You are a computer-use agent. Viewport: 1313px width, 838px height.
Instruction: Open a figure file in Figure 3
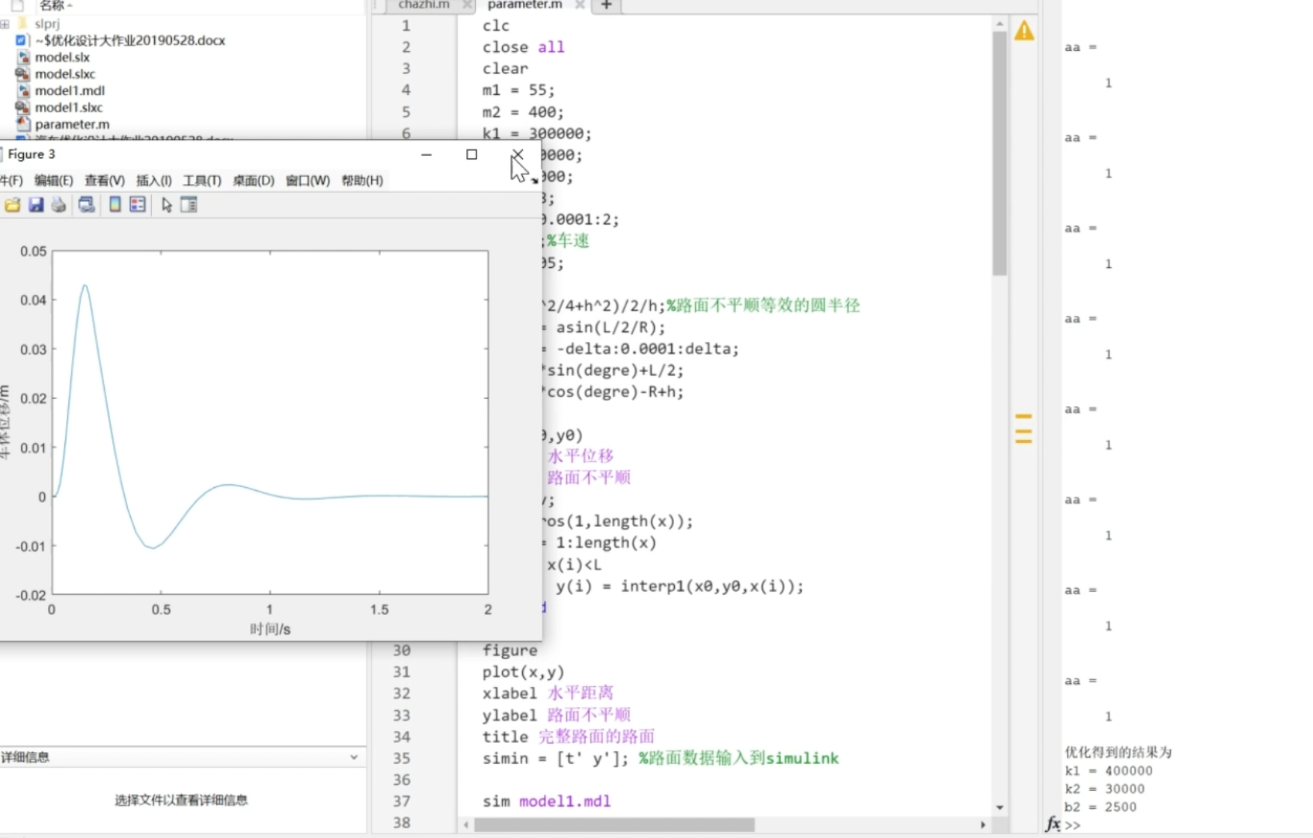pos(12,204)
